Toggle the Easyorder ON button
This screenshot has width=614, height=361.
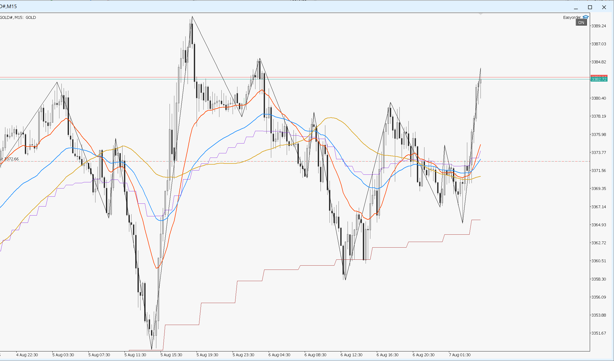point(581,23)
